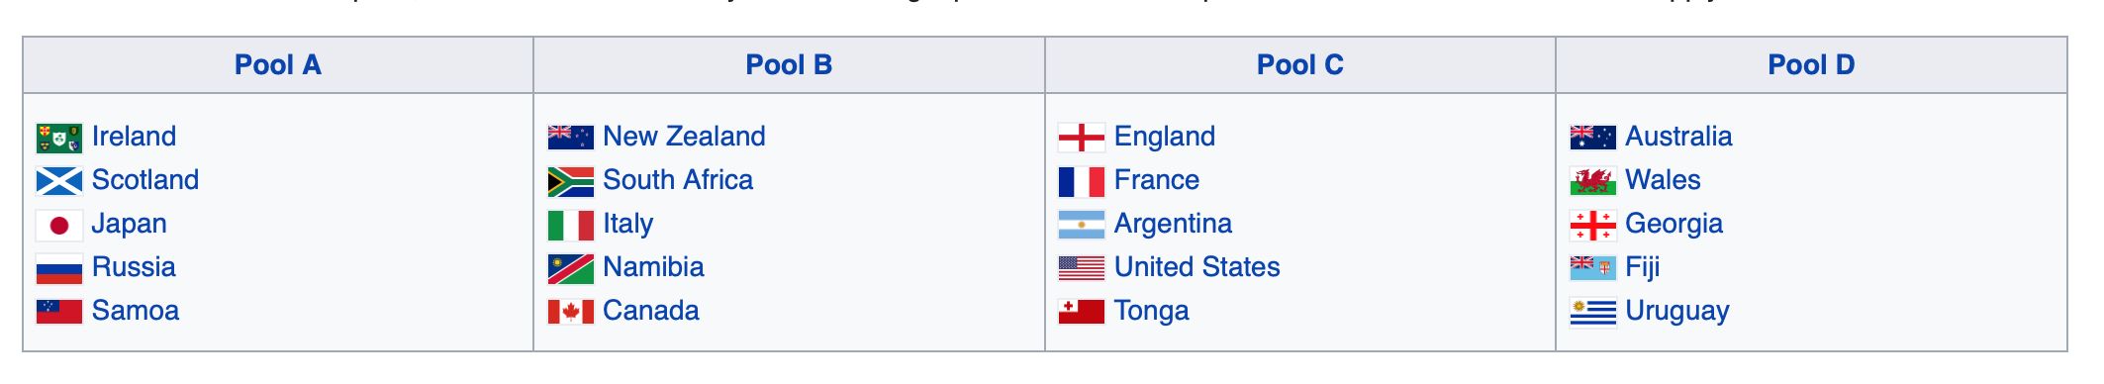Follow the Australia team link
Viewport: 2104px width, 384px height.
coord(1678,137)
